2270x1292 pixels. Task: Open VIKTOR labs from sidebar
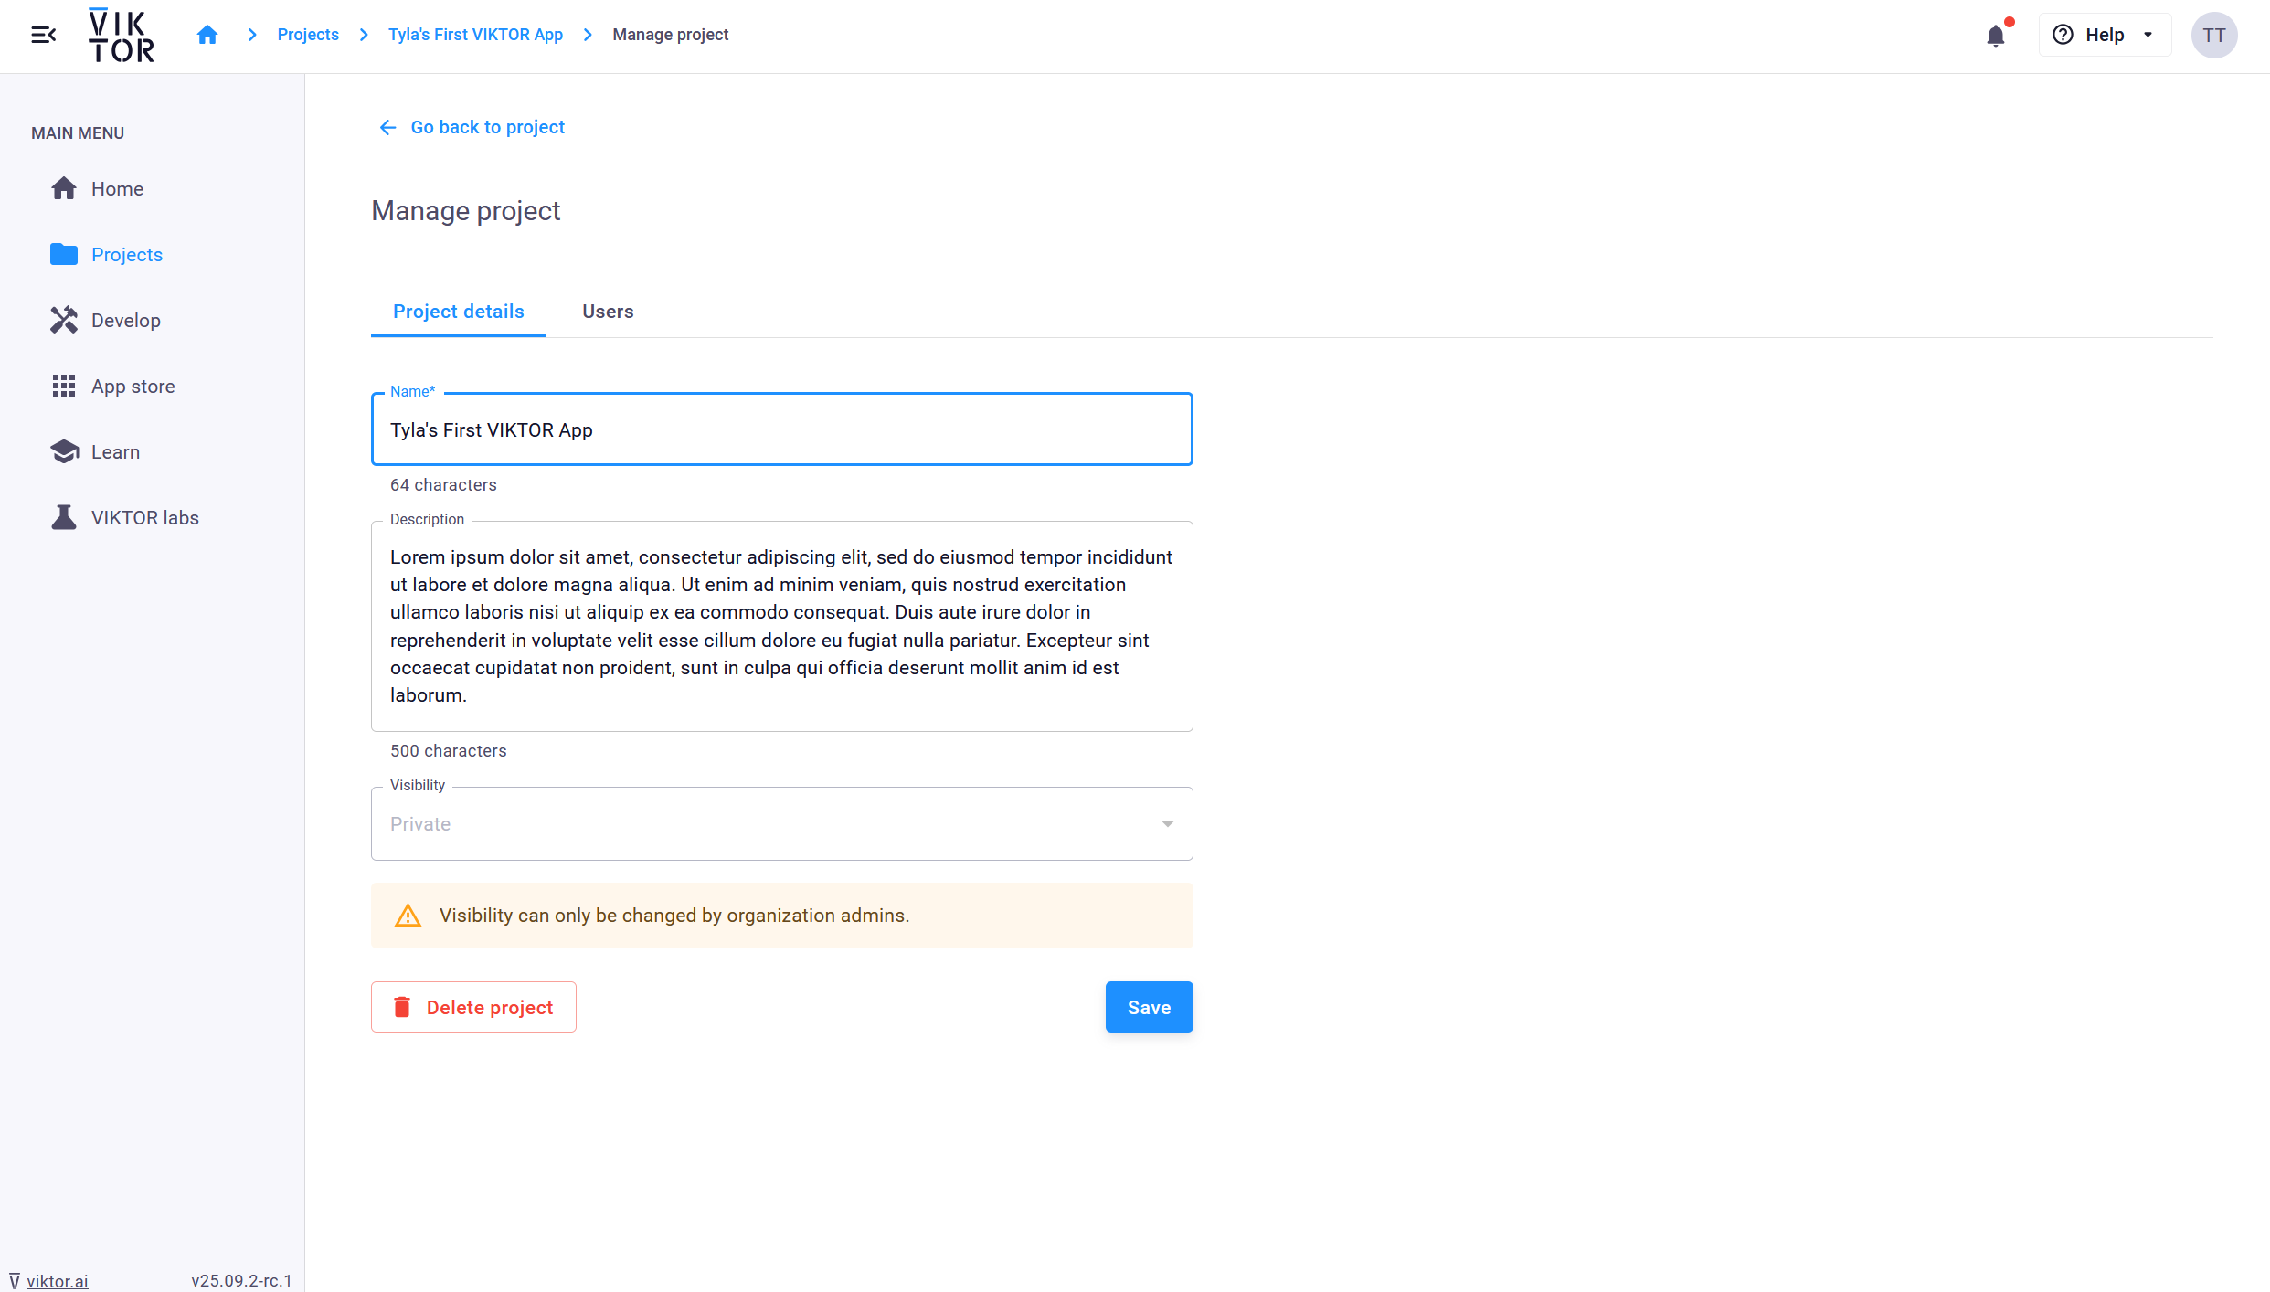click(144, 518)
